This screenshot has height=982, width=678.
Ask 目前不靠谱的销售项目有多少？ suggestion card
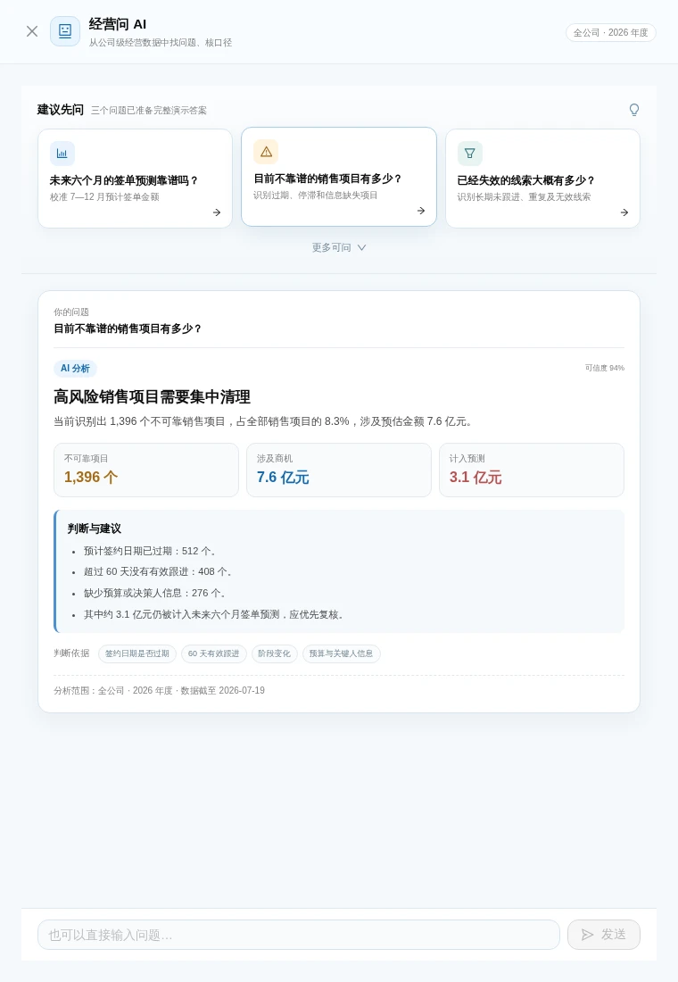(339, 177)
